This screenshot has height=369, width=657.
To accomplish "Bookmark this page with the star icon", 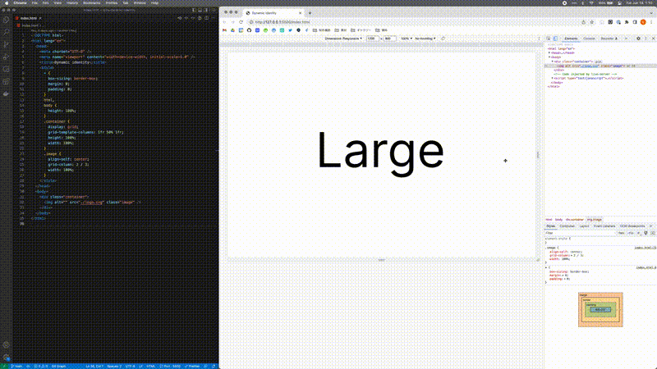I will 591,22.
